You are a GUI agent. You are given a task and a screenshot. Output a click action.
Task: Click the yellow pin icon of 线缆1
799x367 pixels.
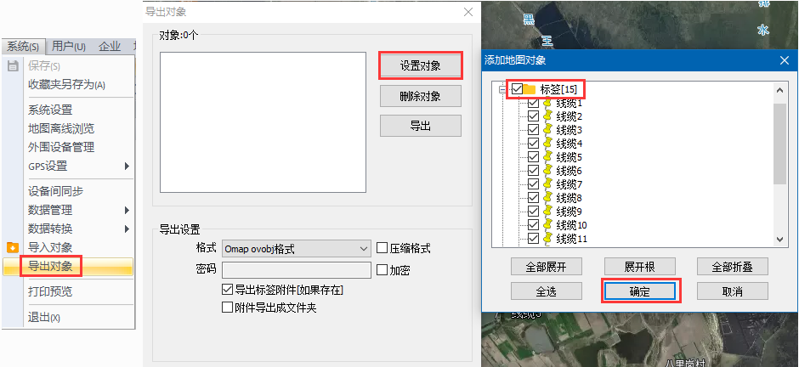click(547, 103)
